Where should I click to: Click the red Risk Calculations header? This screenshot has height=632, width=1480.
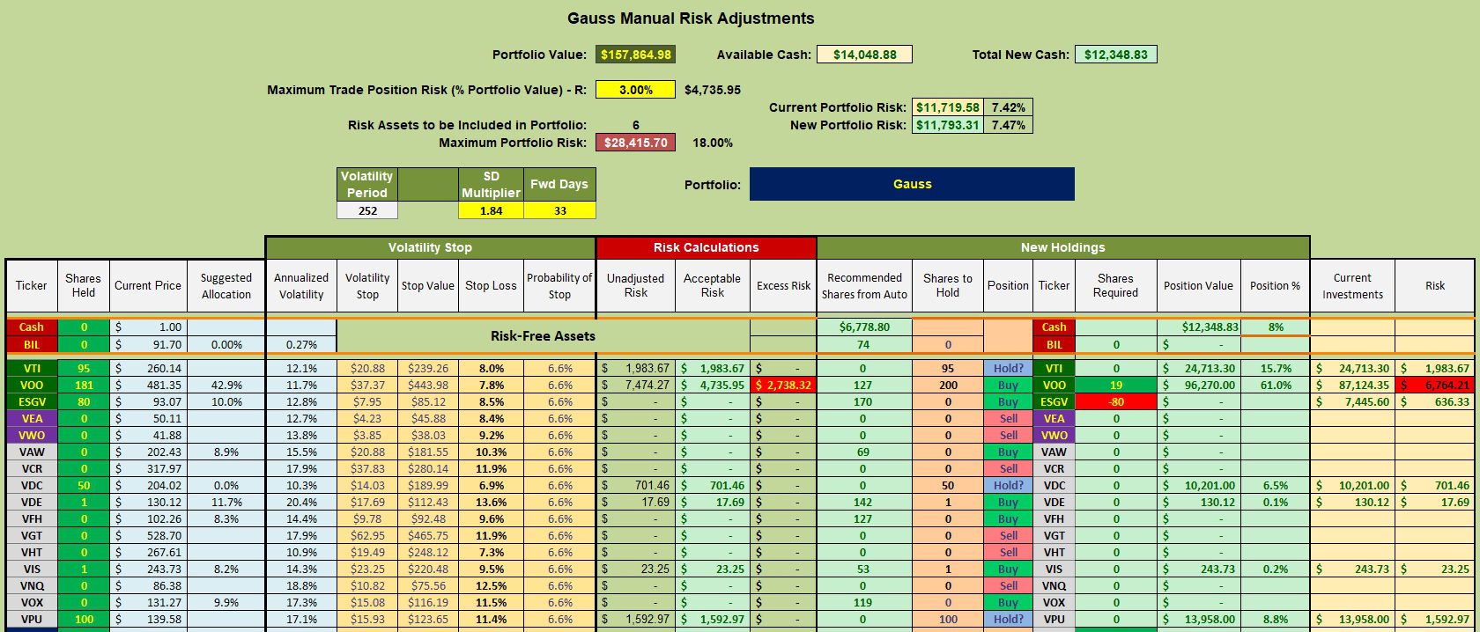point(706,247)
